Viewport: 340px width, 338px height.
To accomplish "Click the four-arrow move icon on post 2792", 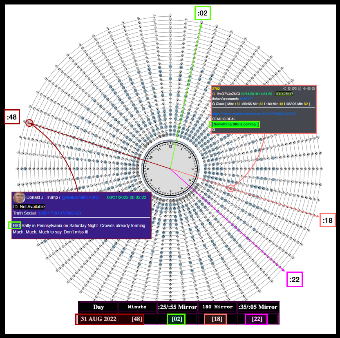I will click(x=304, y=88).
